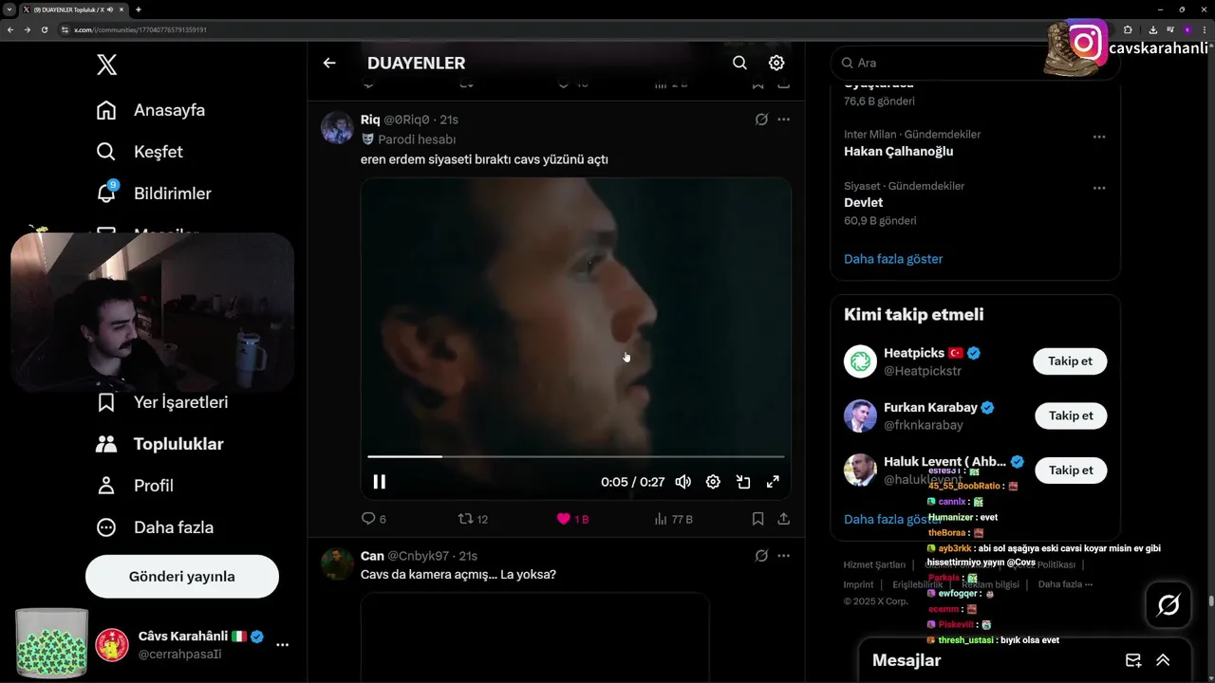1215x683 pixels.
Task: Go to Anasayfa in sidebar
Action: 151,110
